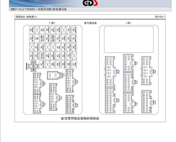Select the P/WDW RH 30A fuse cell

[64, 64]
